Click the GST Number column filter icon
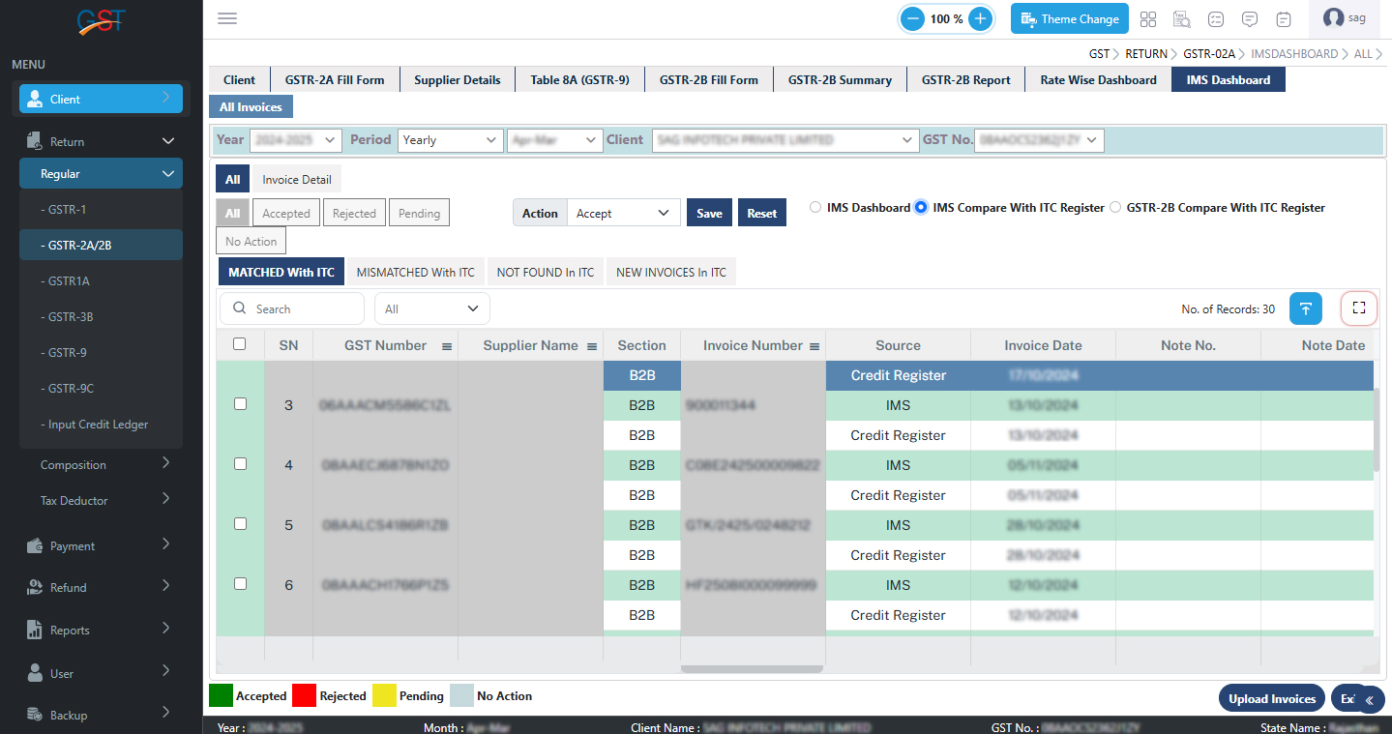Image resolution: width=1392 pixels, height=734 pixels. coord(447,346)
